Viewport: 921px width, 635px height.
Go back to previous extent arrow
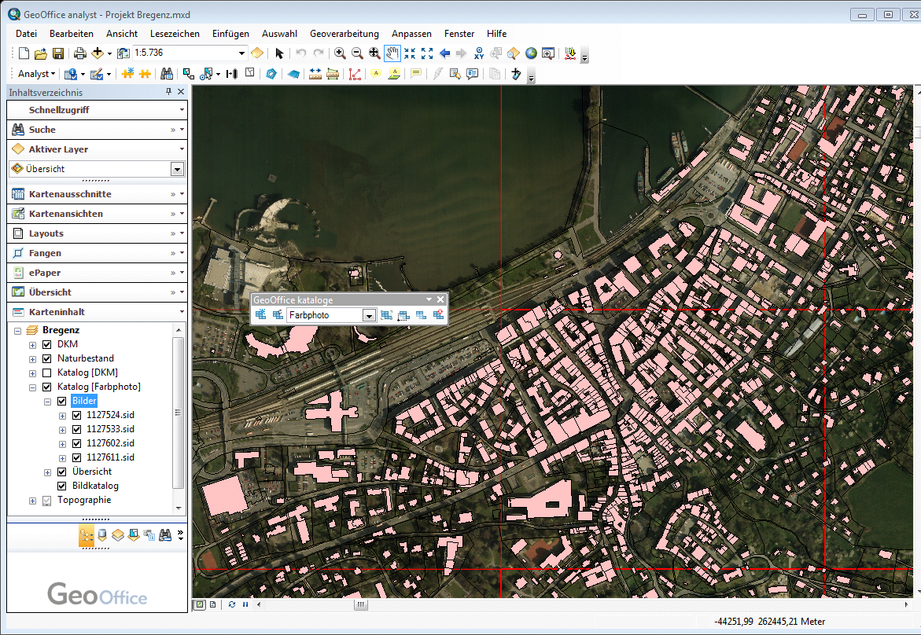pyautogui.click(x=444, y=53)
